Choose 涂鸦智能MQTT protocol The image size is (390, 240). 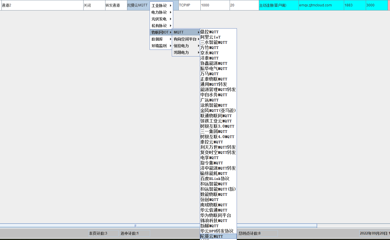point(218,105)
